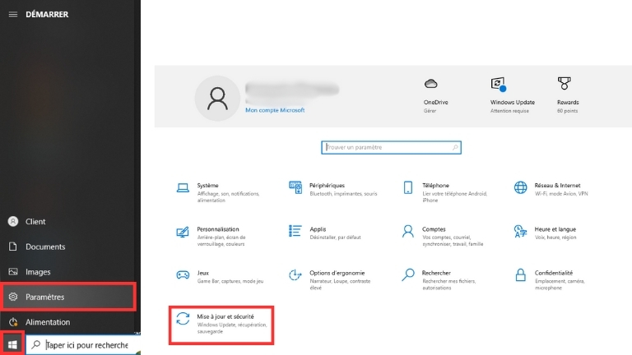
Task: Click the Mon compte Microsoft link
Action: 275,110
